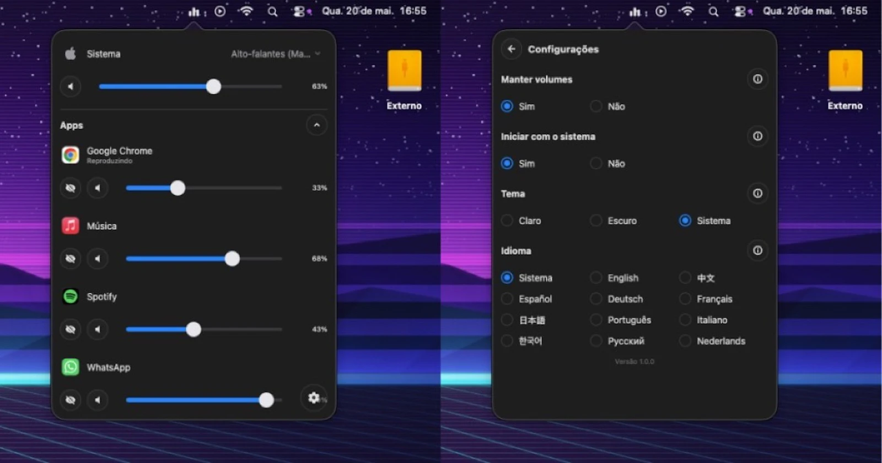Click the date and time in the right menu bar
This screenshot has height=463, width=882.
[x=815, y=11]
